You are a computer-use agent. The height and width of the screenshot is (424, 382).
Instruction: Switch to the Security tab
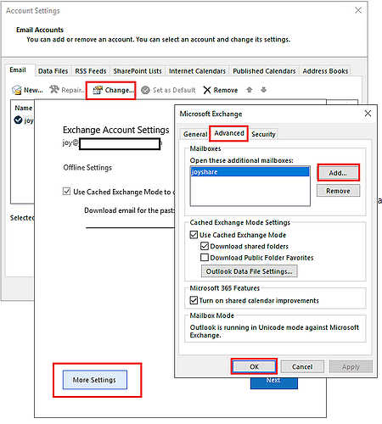pos(263,134)
